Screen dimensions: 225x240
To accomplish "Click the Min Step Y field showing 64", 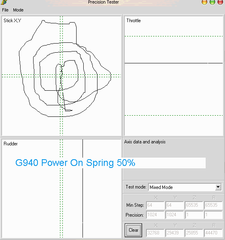I will pos(174,205).
